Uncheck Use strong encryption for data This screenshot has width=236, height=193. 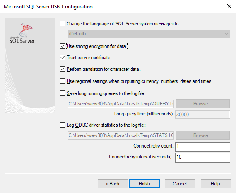(63, 46)
